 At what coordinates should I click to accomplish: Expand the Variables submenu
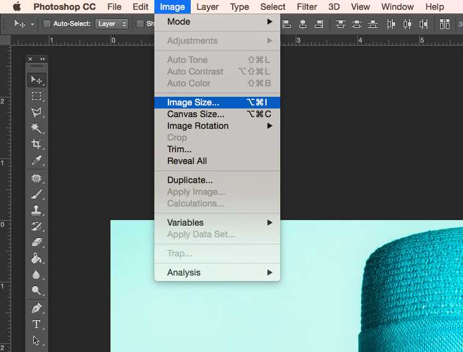tap(217, 223)
